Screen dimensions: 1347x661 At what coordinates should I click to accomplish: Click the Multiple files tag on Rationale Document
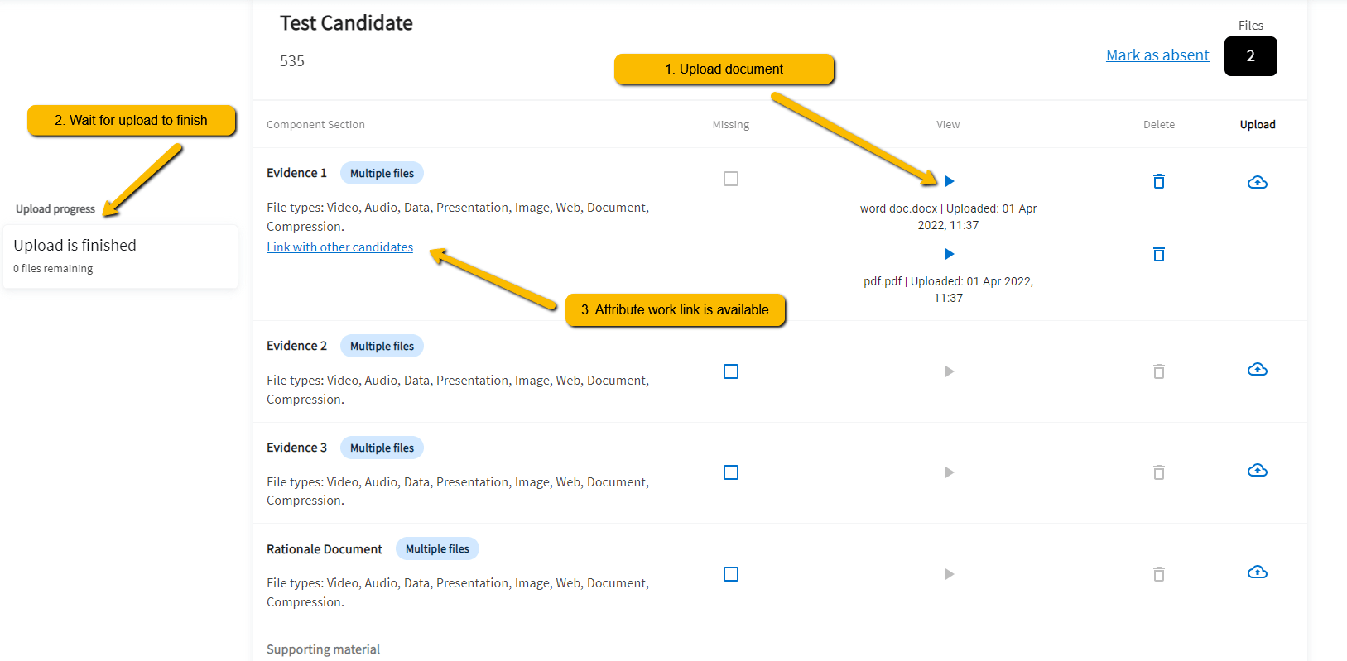click(x=437, y=549)
